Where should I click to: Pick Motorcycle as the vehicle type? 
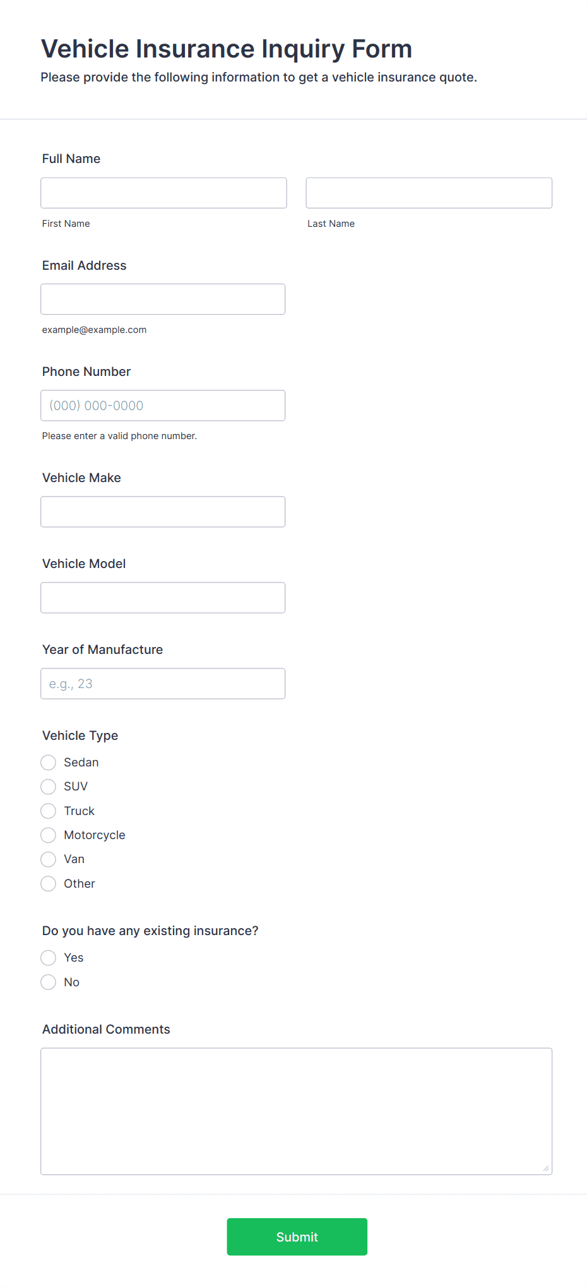click(49, 835)
